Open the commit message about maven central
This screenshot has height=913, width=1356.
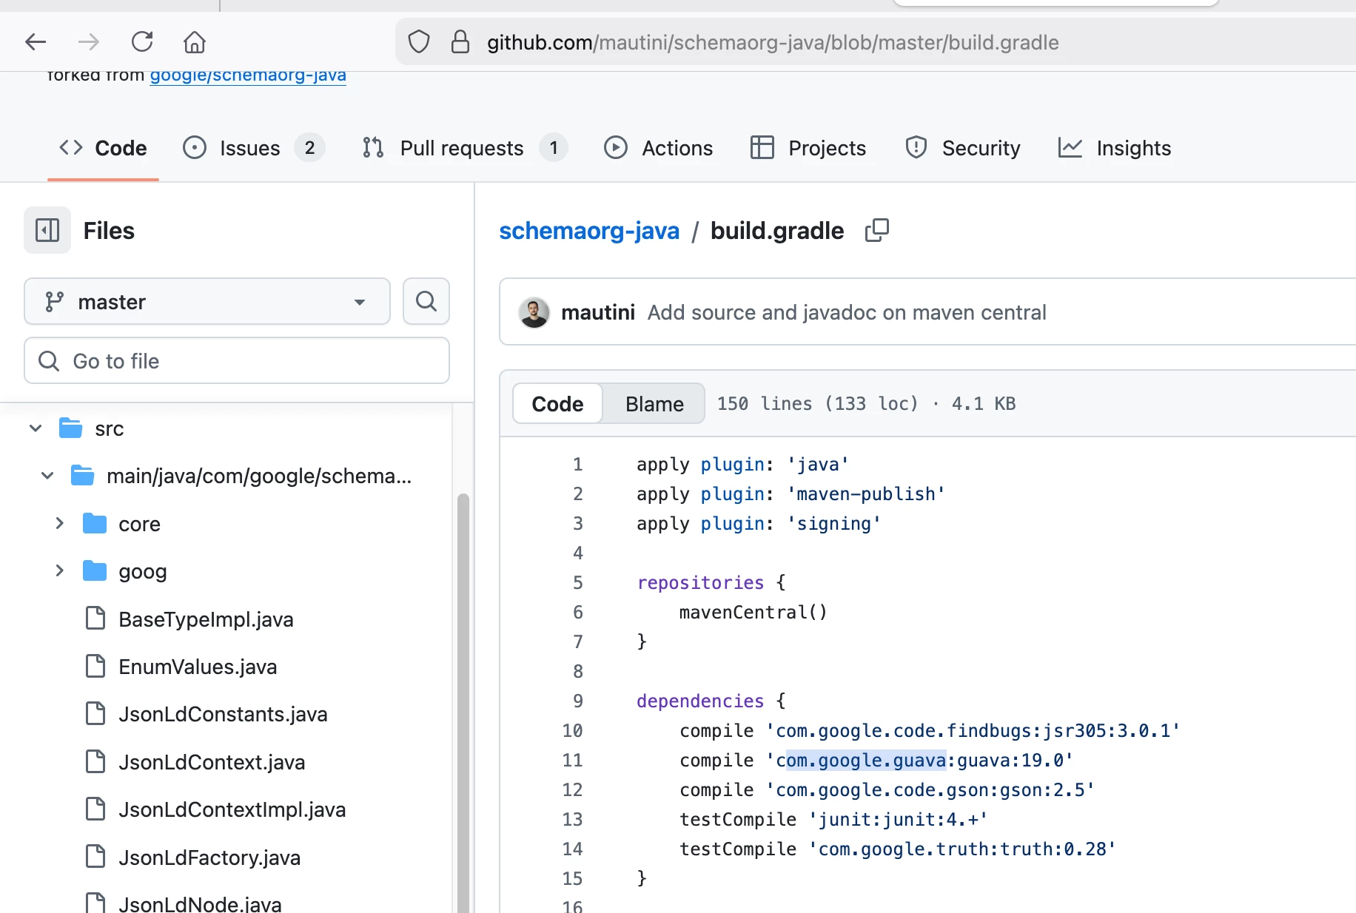pos(847,312)
